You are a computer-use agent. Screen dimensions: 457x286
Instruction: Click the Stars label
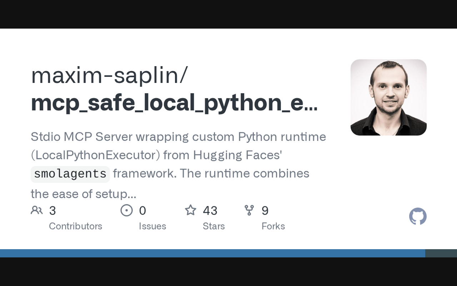(x=214, y=226)
